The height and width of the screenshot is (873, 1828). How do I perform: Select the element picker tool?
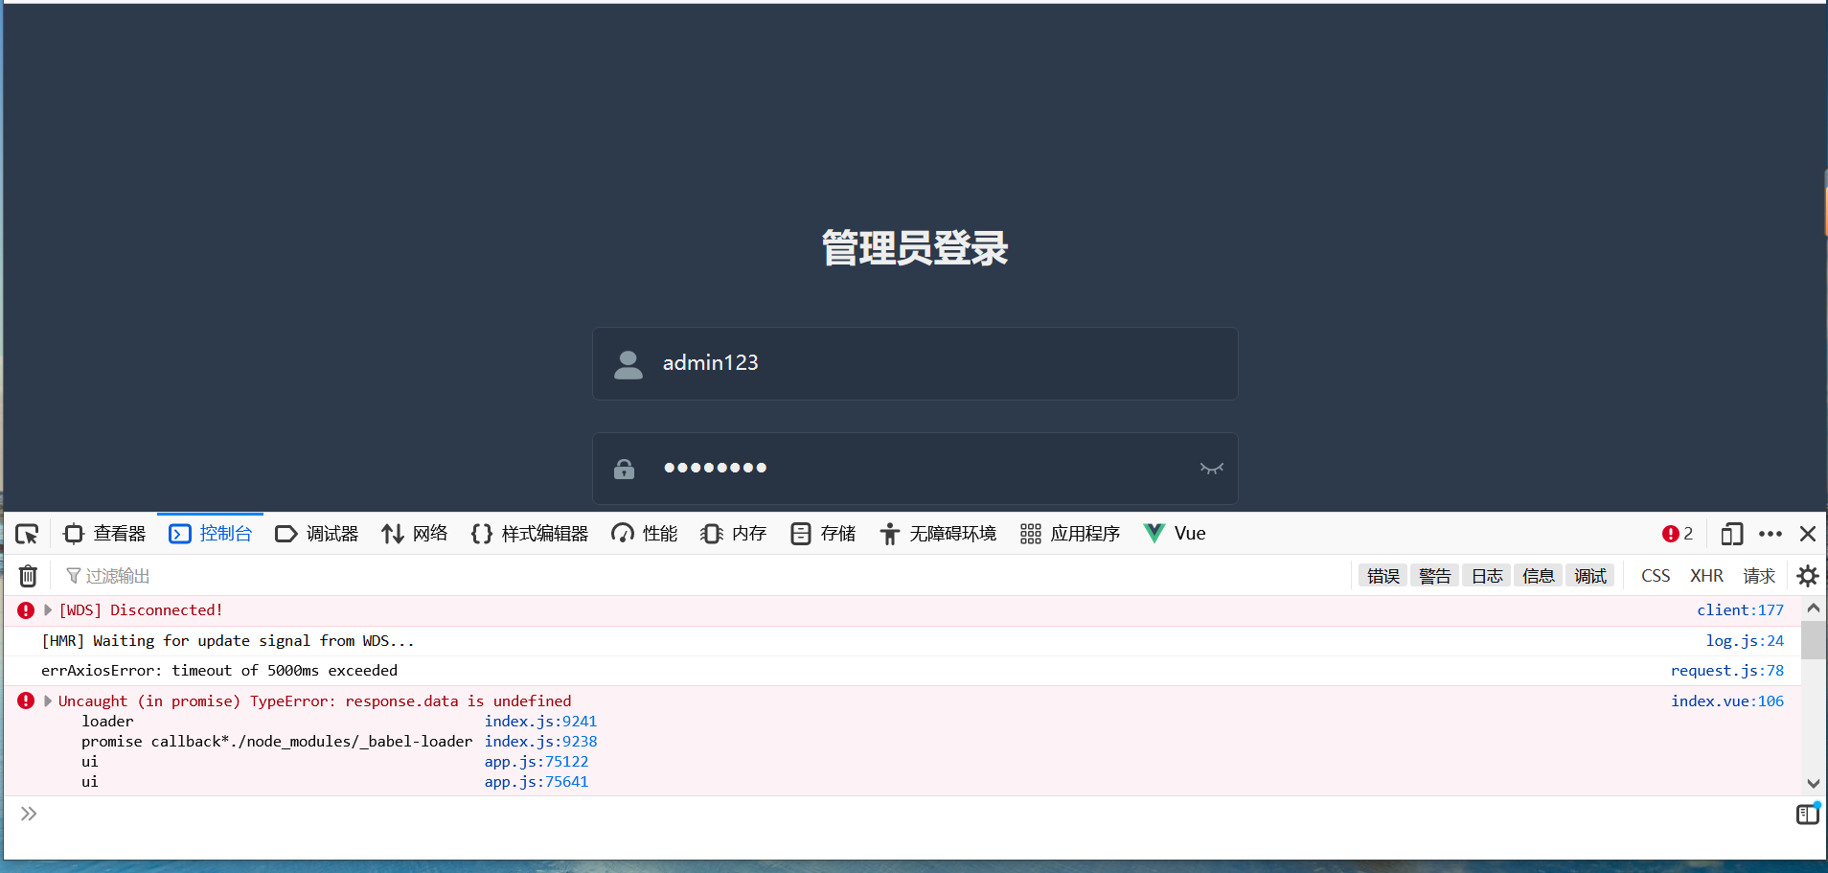tap(27, 534)
